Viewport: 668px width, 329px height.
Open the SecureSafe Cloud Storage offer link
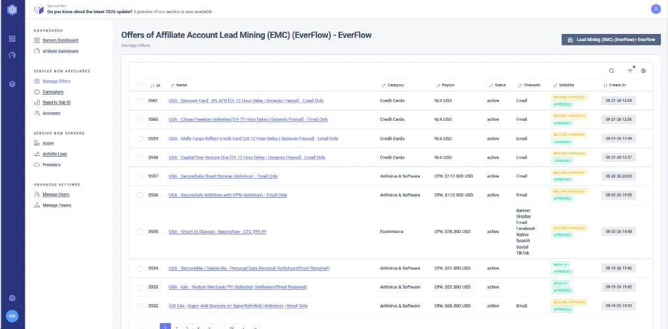click(223, 176)
